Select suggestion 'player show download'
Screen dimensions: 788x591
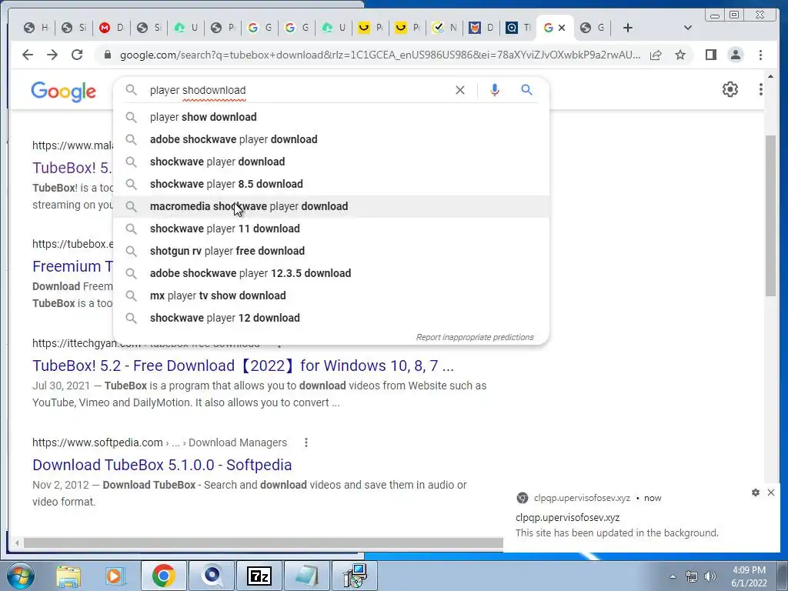(x=332, y=117)
